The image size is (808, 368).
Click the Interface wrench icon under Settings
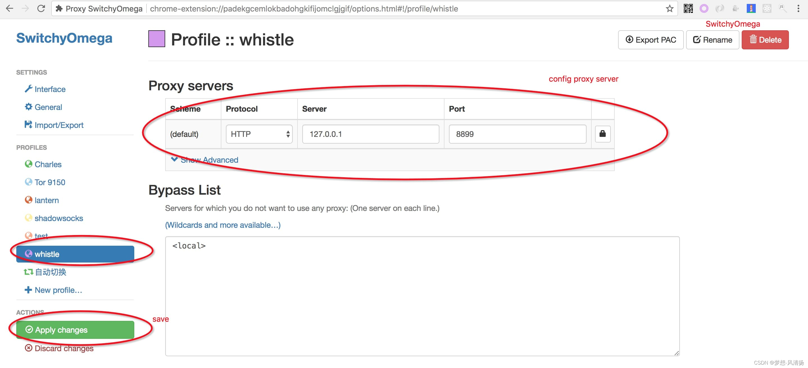pos(29,89)
